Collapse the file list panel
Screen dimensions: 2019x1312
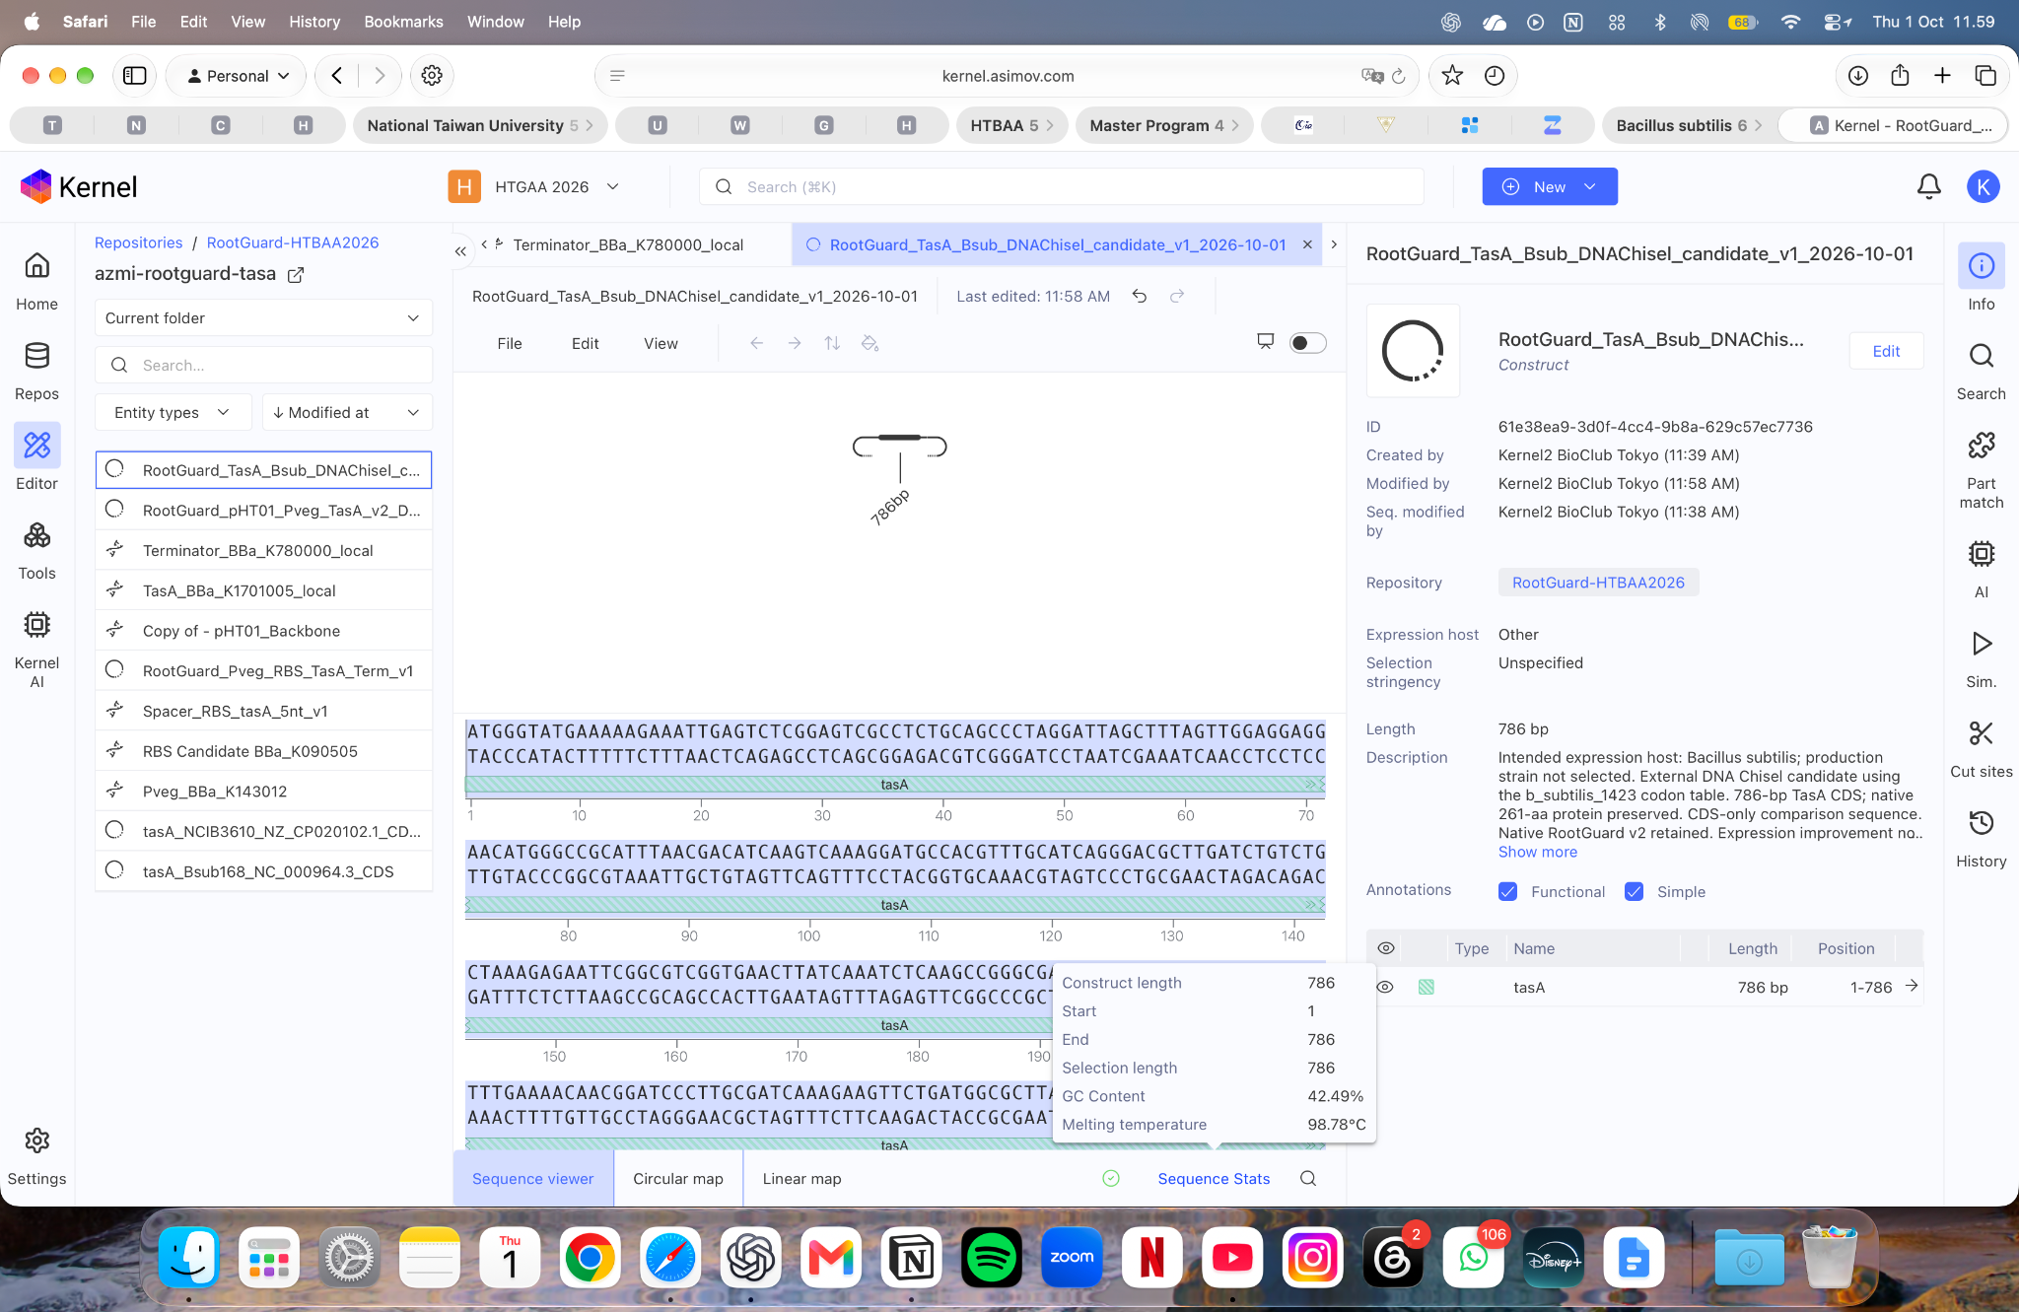tap(460, 251)
